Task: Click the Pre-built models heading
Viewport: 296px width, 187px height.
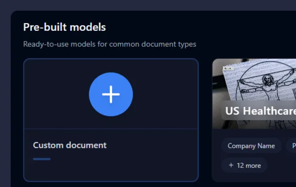Action: coord(65,27)
